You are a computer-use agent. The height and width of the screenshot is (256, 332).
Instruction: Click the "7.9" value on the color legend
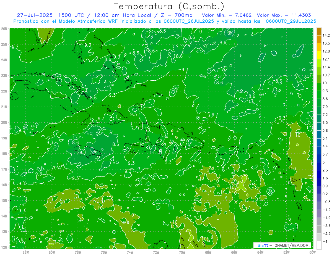pos(325,107)
